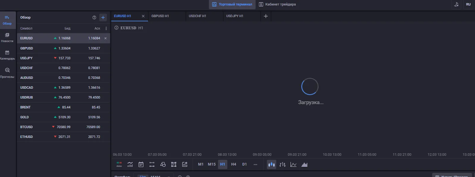The image size is (475, 177).
Task: Switch to bar chart type
Action: tap(282, 165)
